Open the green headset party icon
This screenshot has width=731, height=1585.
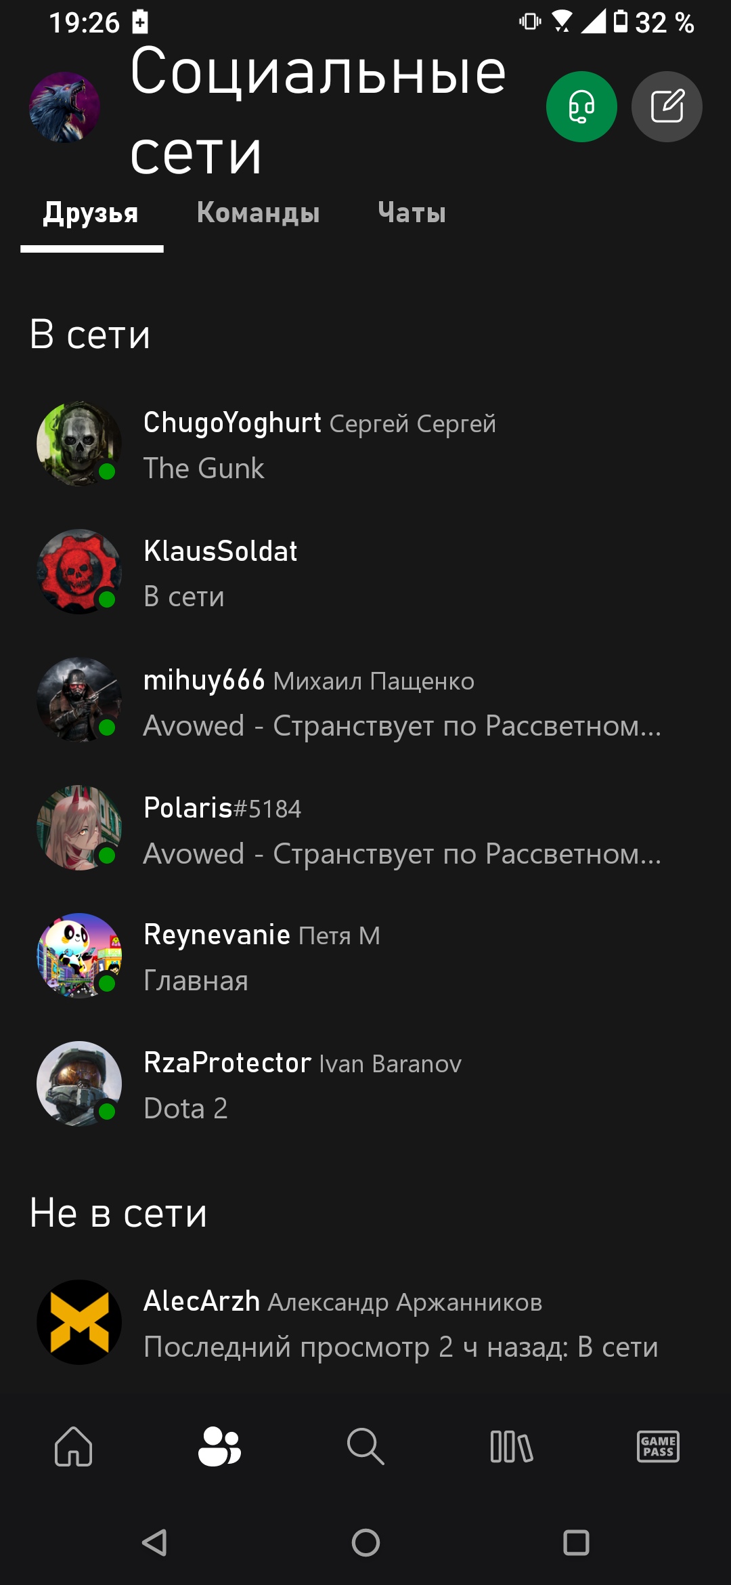[581, 106]
